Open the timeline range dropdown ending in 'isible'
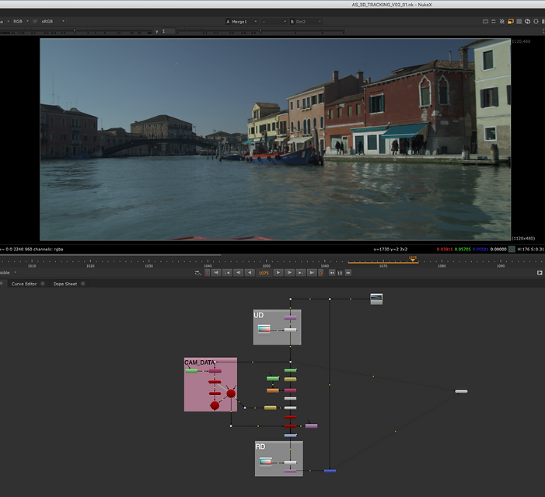Viewport: 545px width, 497px height. (9, 273)
